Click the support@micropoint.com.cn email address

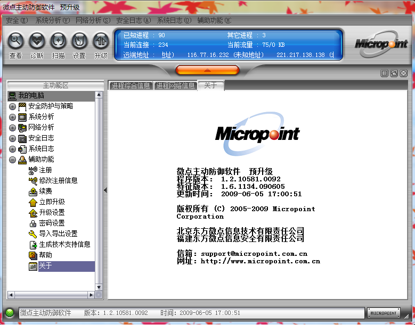pos(254,254)
